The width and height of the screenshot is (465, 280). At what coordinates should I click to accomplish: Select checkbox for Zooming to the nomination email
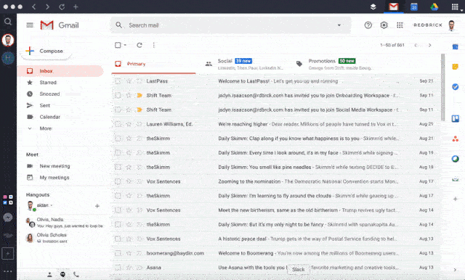coord(118,181)
